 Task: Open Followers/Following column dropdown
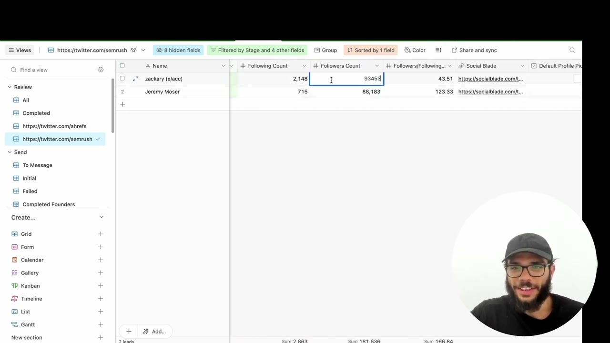[449, 66]
